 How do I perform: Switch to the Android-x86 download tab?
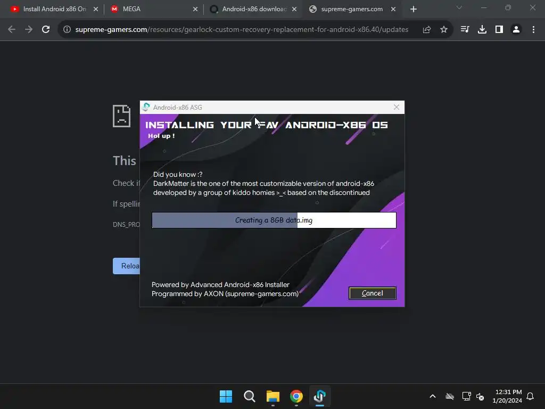tap(254, 9)
